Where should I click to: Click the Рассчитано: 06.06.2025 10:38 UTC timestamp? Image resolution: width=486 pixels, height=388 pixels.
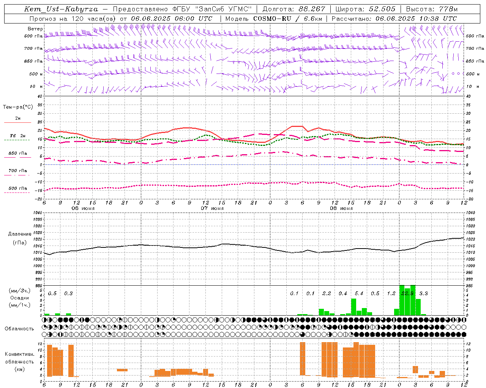[x=394, y=19]
